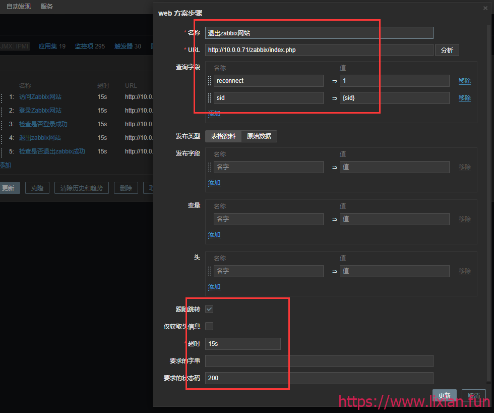The height and width of the screenshot is (413, 494).
Task: Remove the reconnect query field
Action: (x=464, y=81)
